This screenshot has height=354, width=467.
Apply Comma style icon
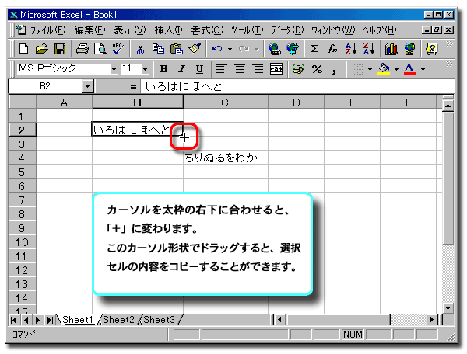tap(334, 70)
